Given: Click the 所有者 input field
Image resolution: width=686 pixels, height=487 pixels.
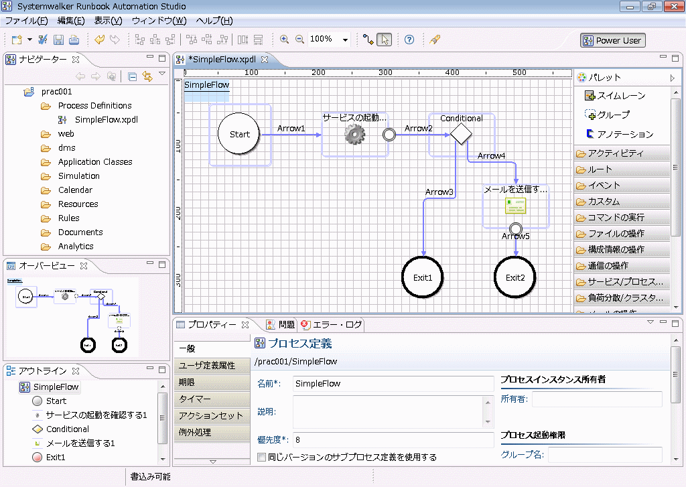Looking at the screenshot, I should pyautogui.click(x=597, y=399).
